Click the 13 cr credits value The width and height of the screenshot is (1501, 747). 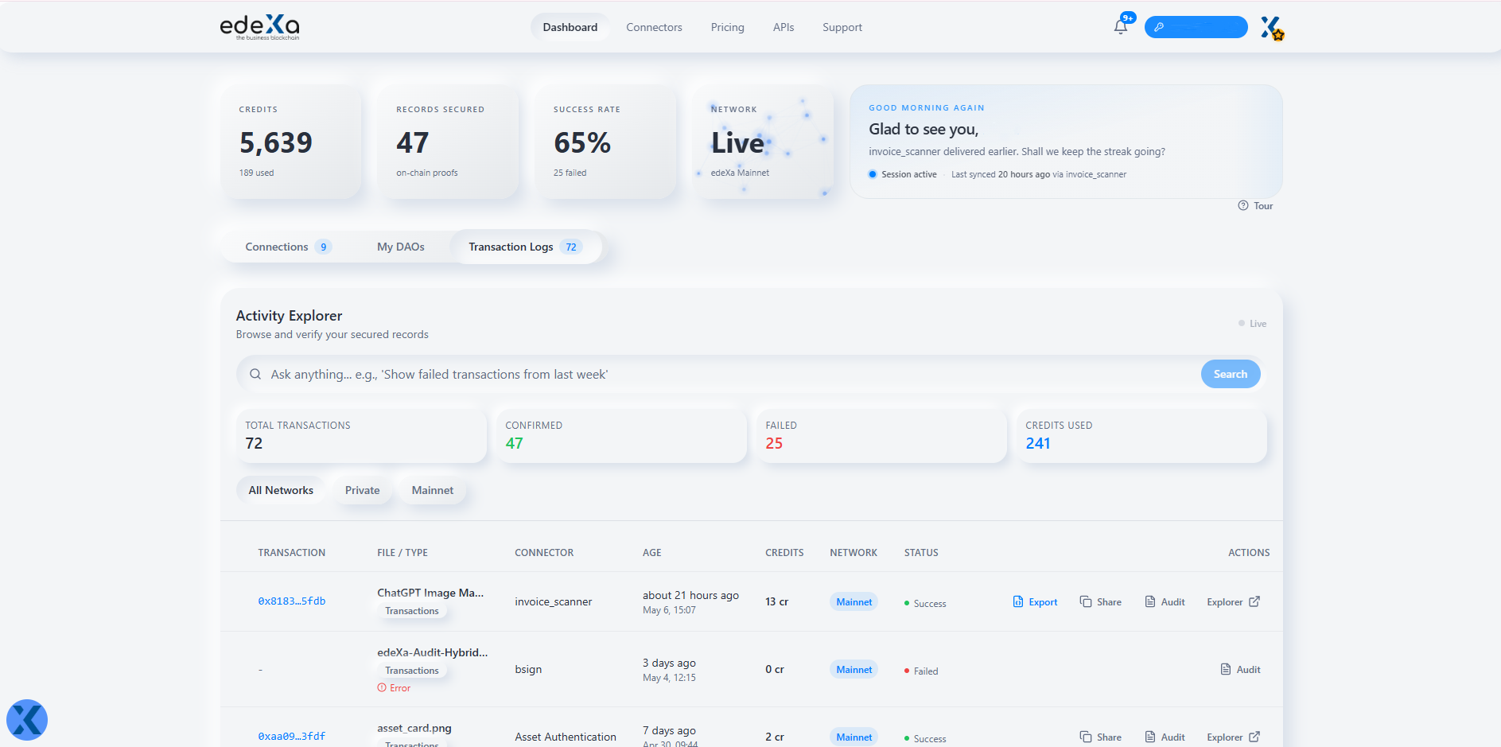click(777, 601)
